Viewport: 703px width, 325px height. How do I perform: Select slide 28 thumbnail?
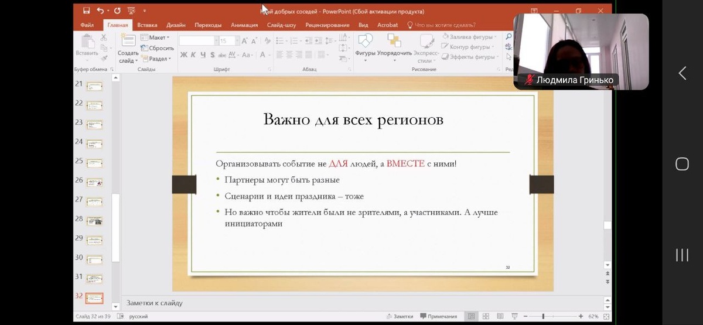pos(94,221)
